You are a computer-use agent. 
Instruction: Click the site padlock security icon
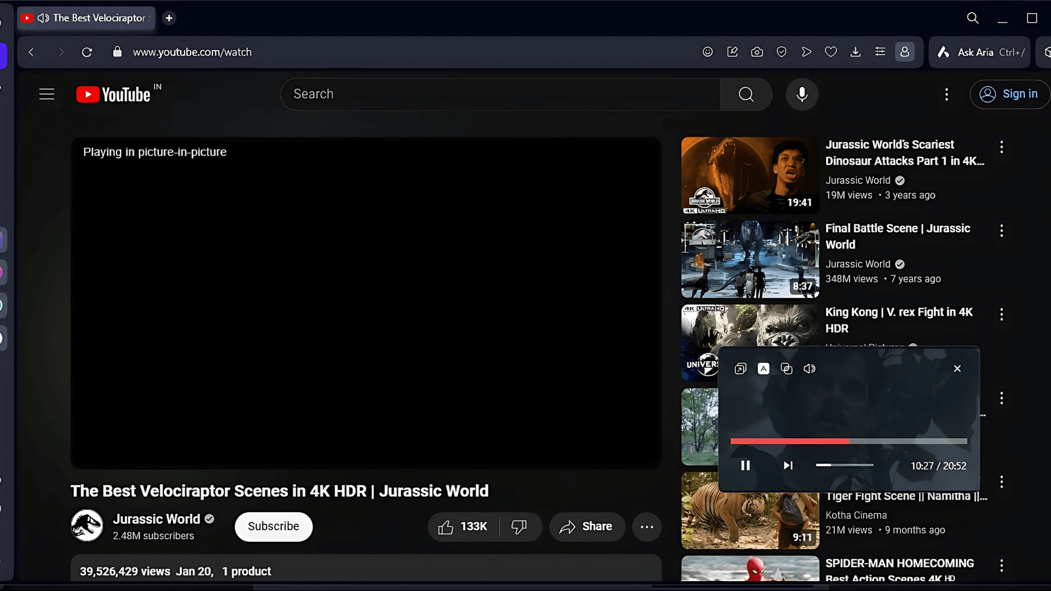pos(117,52)
